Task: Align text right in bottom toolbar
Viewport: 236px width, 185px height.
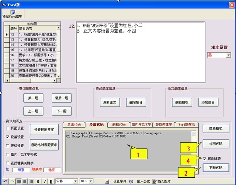Action: click(31, 182)
